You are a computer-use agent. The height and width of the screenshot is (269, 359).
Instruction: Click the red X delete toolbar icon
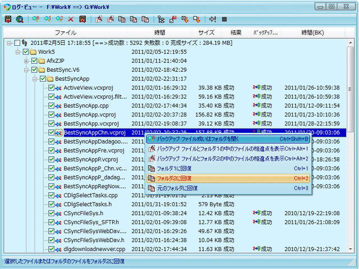71,19
